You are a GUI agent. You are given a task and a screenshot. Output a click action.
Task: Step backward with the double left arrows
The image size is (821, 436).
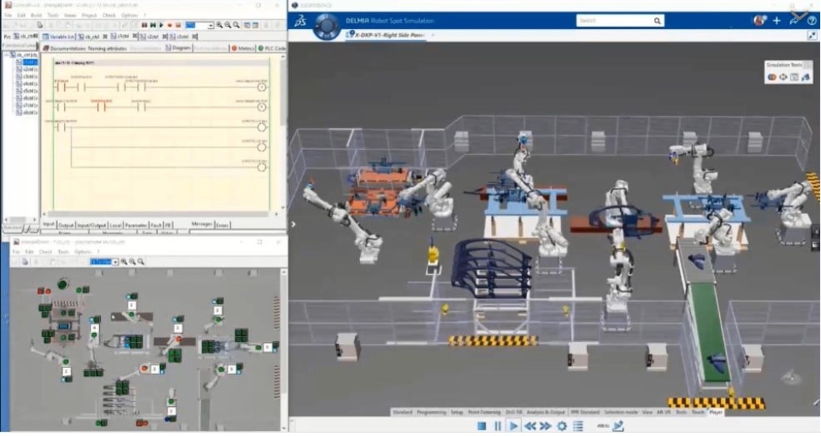[530, 427]
